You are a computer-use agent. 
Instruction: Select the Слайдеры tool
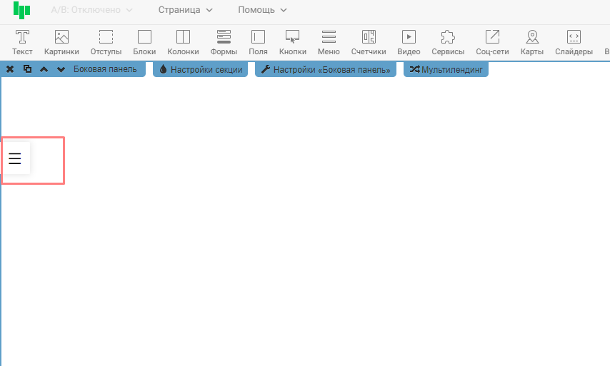click(574, 42)
